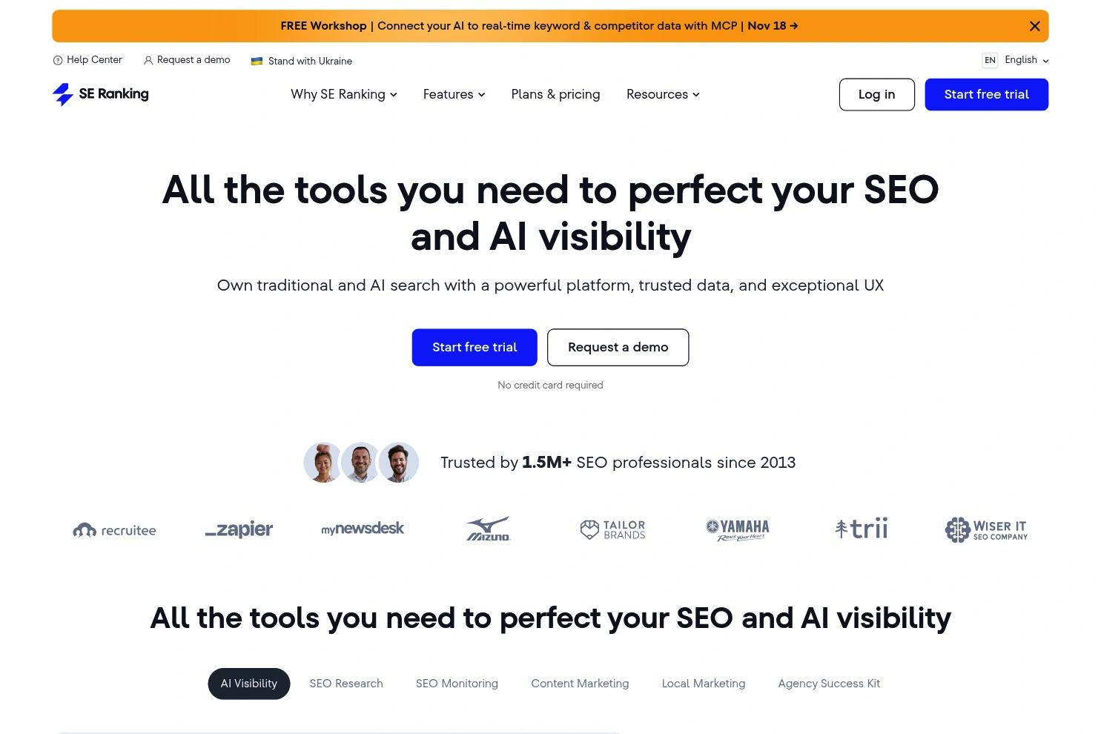This screenshot has width=1101, height=734.
Task: Expand the Why SE Ranking menu
Action: [344, 95]
